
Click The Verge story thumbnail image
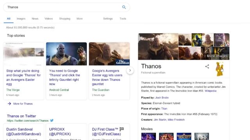coord(23,54)
